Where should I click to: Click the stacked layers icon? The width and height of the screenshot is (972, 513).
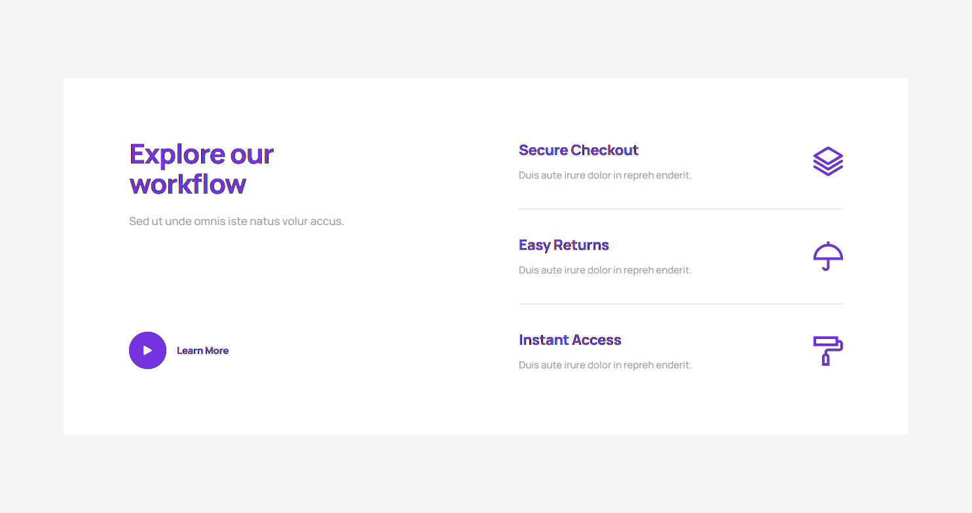click(828, 161)
